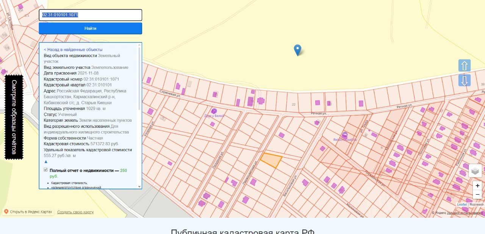Click the Создать свою карту link

coord(75,212)
